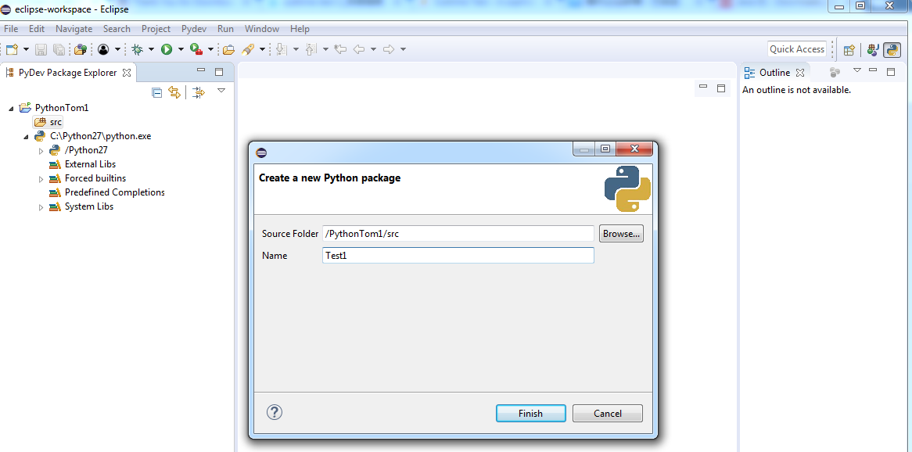The width and height of the screenshot is (912, 452).
Task: Click the New wizard toolbar icon
Action: point(12,49)
